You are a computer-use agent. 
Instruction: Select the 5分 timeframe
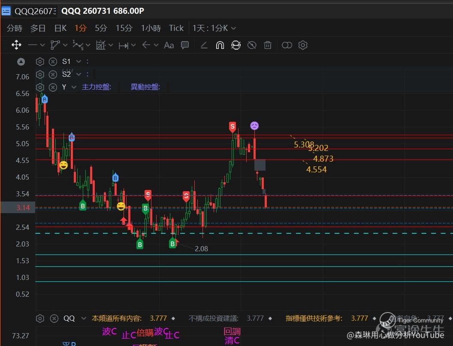click(x=101, y=28)
